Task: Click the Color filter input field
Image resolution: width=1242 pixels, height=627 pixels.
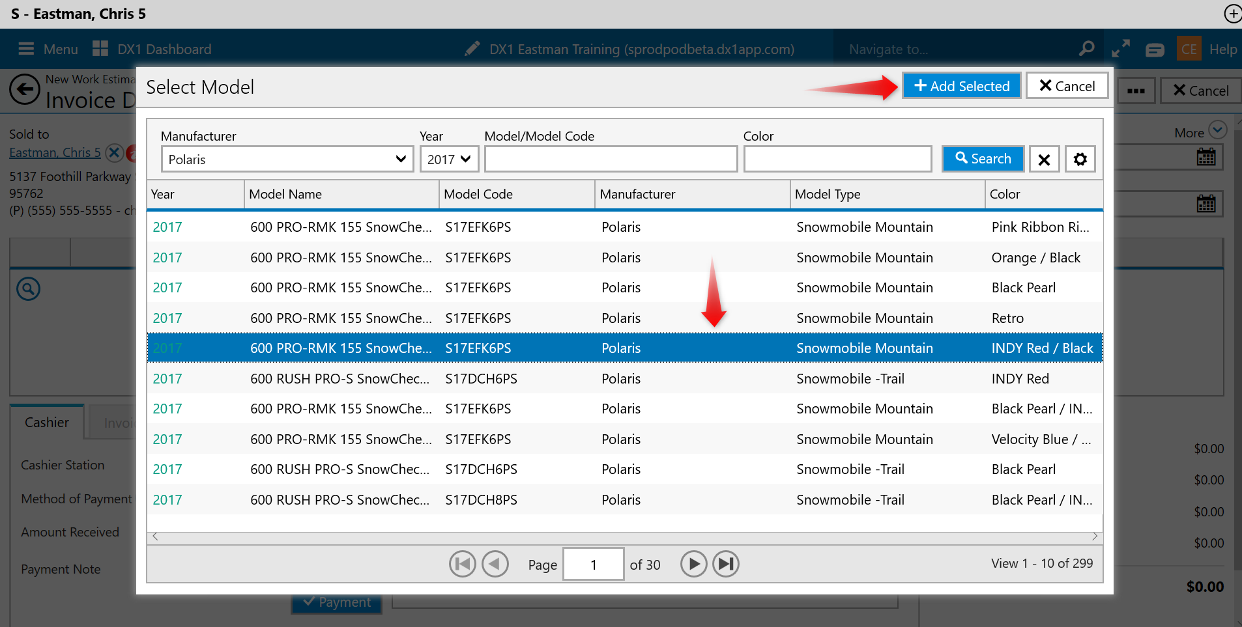Action: [x=837, y=159]
